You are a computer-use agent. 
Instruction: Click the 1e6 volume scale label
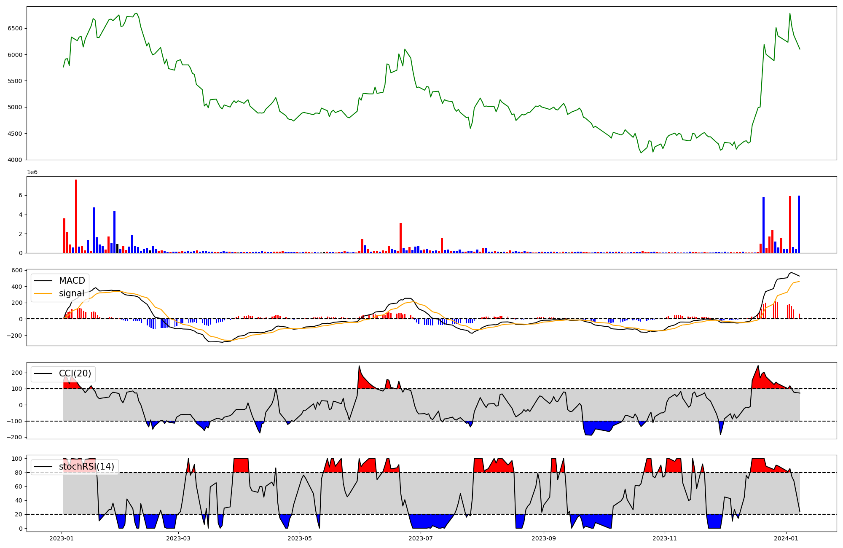point(32,172)
